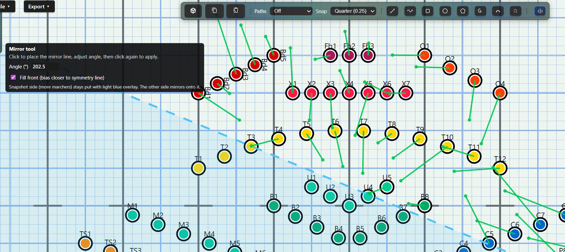The width and height of the screenshot is (565, 252).
Task: Select the wavy curve tool
Action: 410,11
